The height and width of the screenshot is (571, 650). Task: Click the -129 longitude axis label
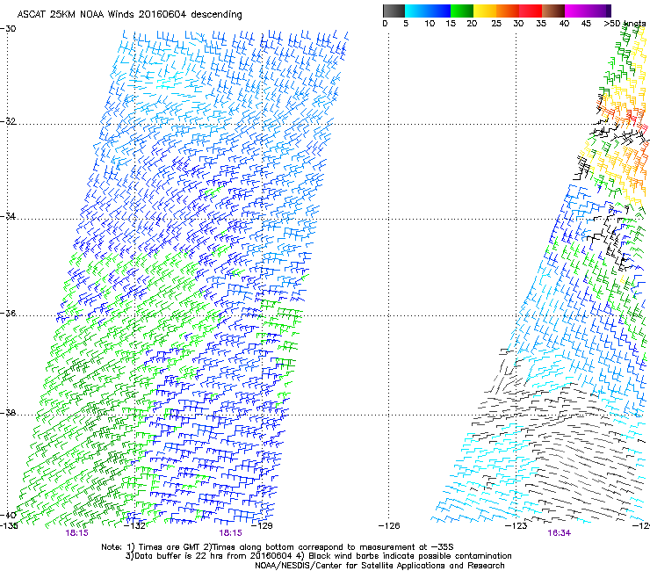click(x=262, y=526)
